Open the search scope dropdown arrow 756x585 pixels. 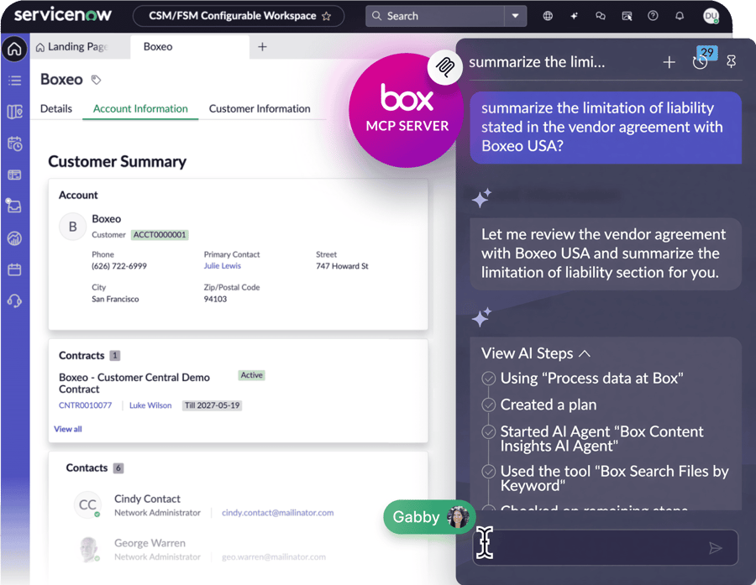pyautogui.click(x=516, y=16)
